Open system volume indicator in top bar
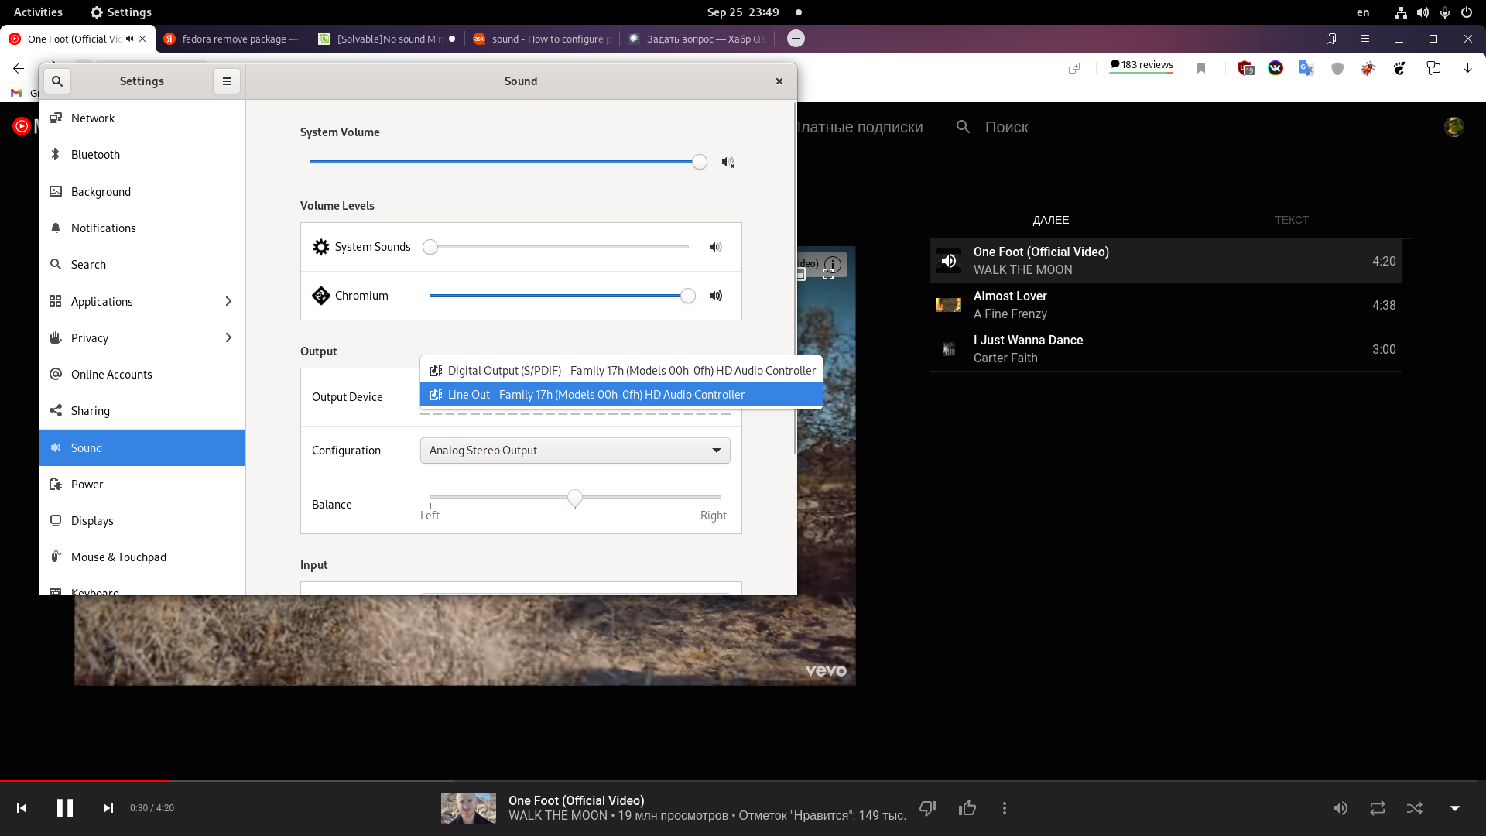The height and width of the screenshot is (836, 1486). click(1423, 12)
